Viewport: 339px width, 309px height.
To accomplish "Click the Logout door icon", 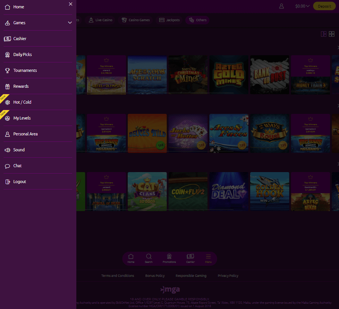I will (8, 182).
